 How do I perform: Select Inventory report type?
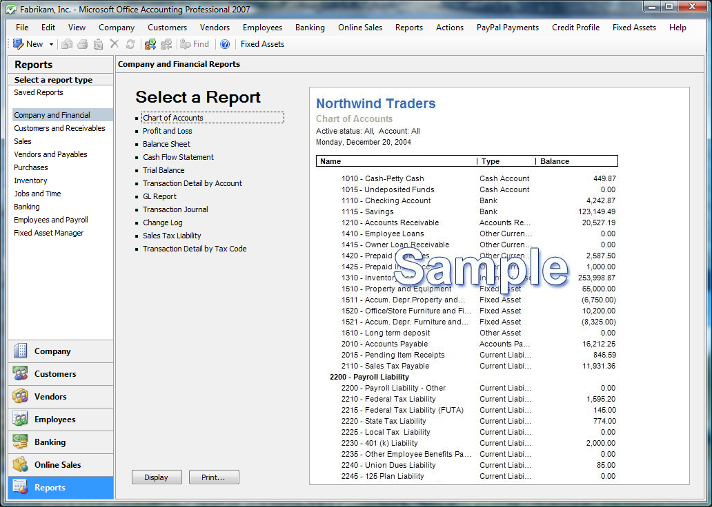click(x=30, y=180)
